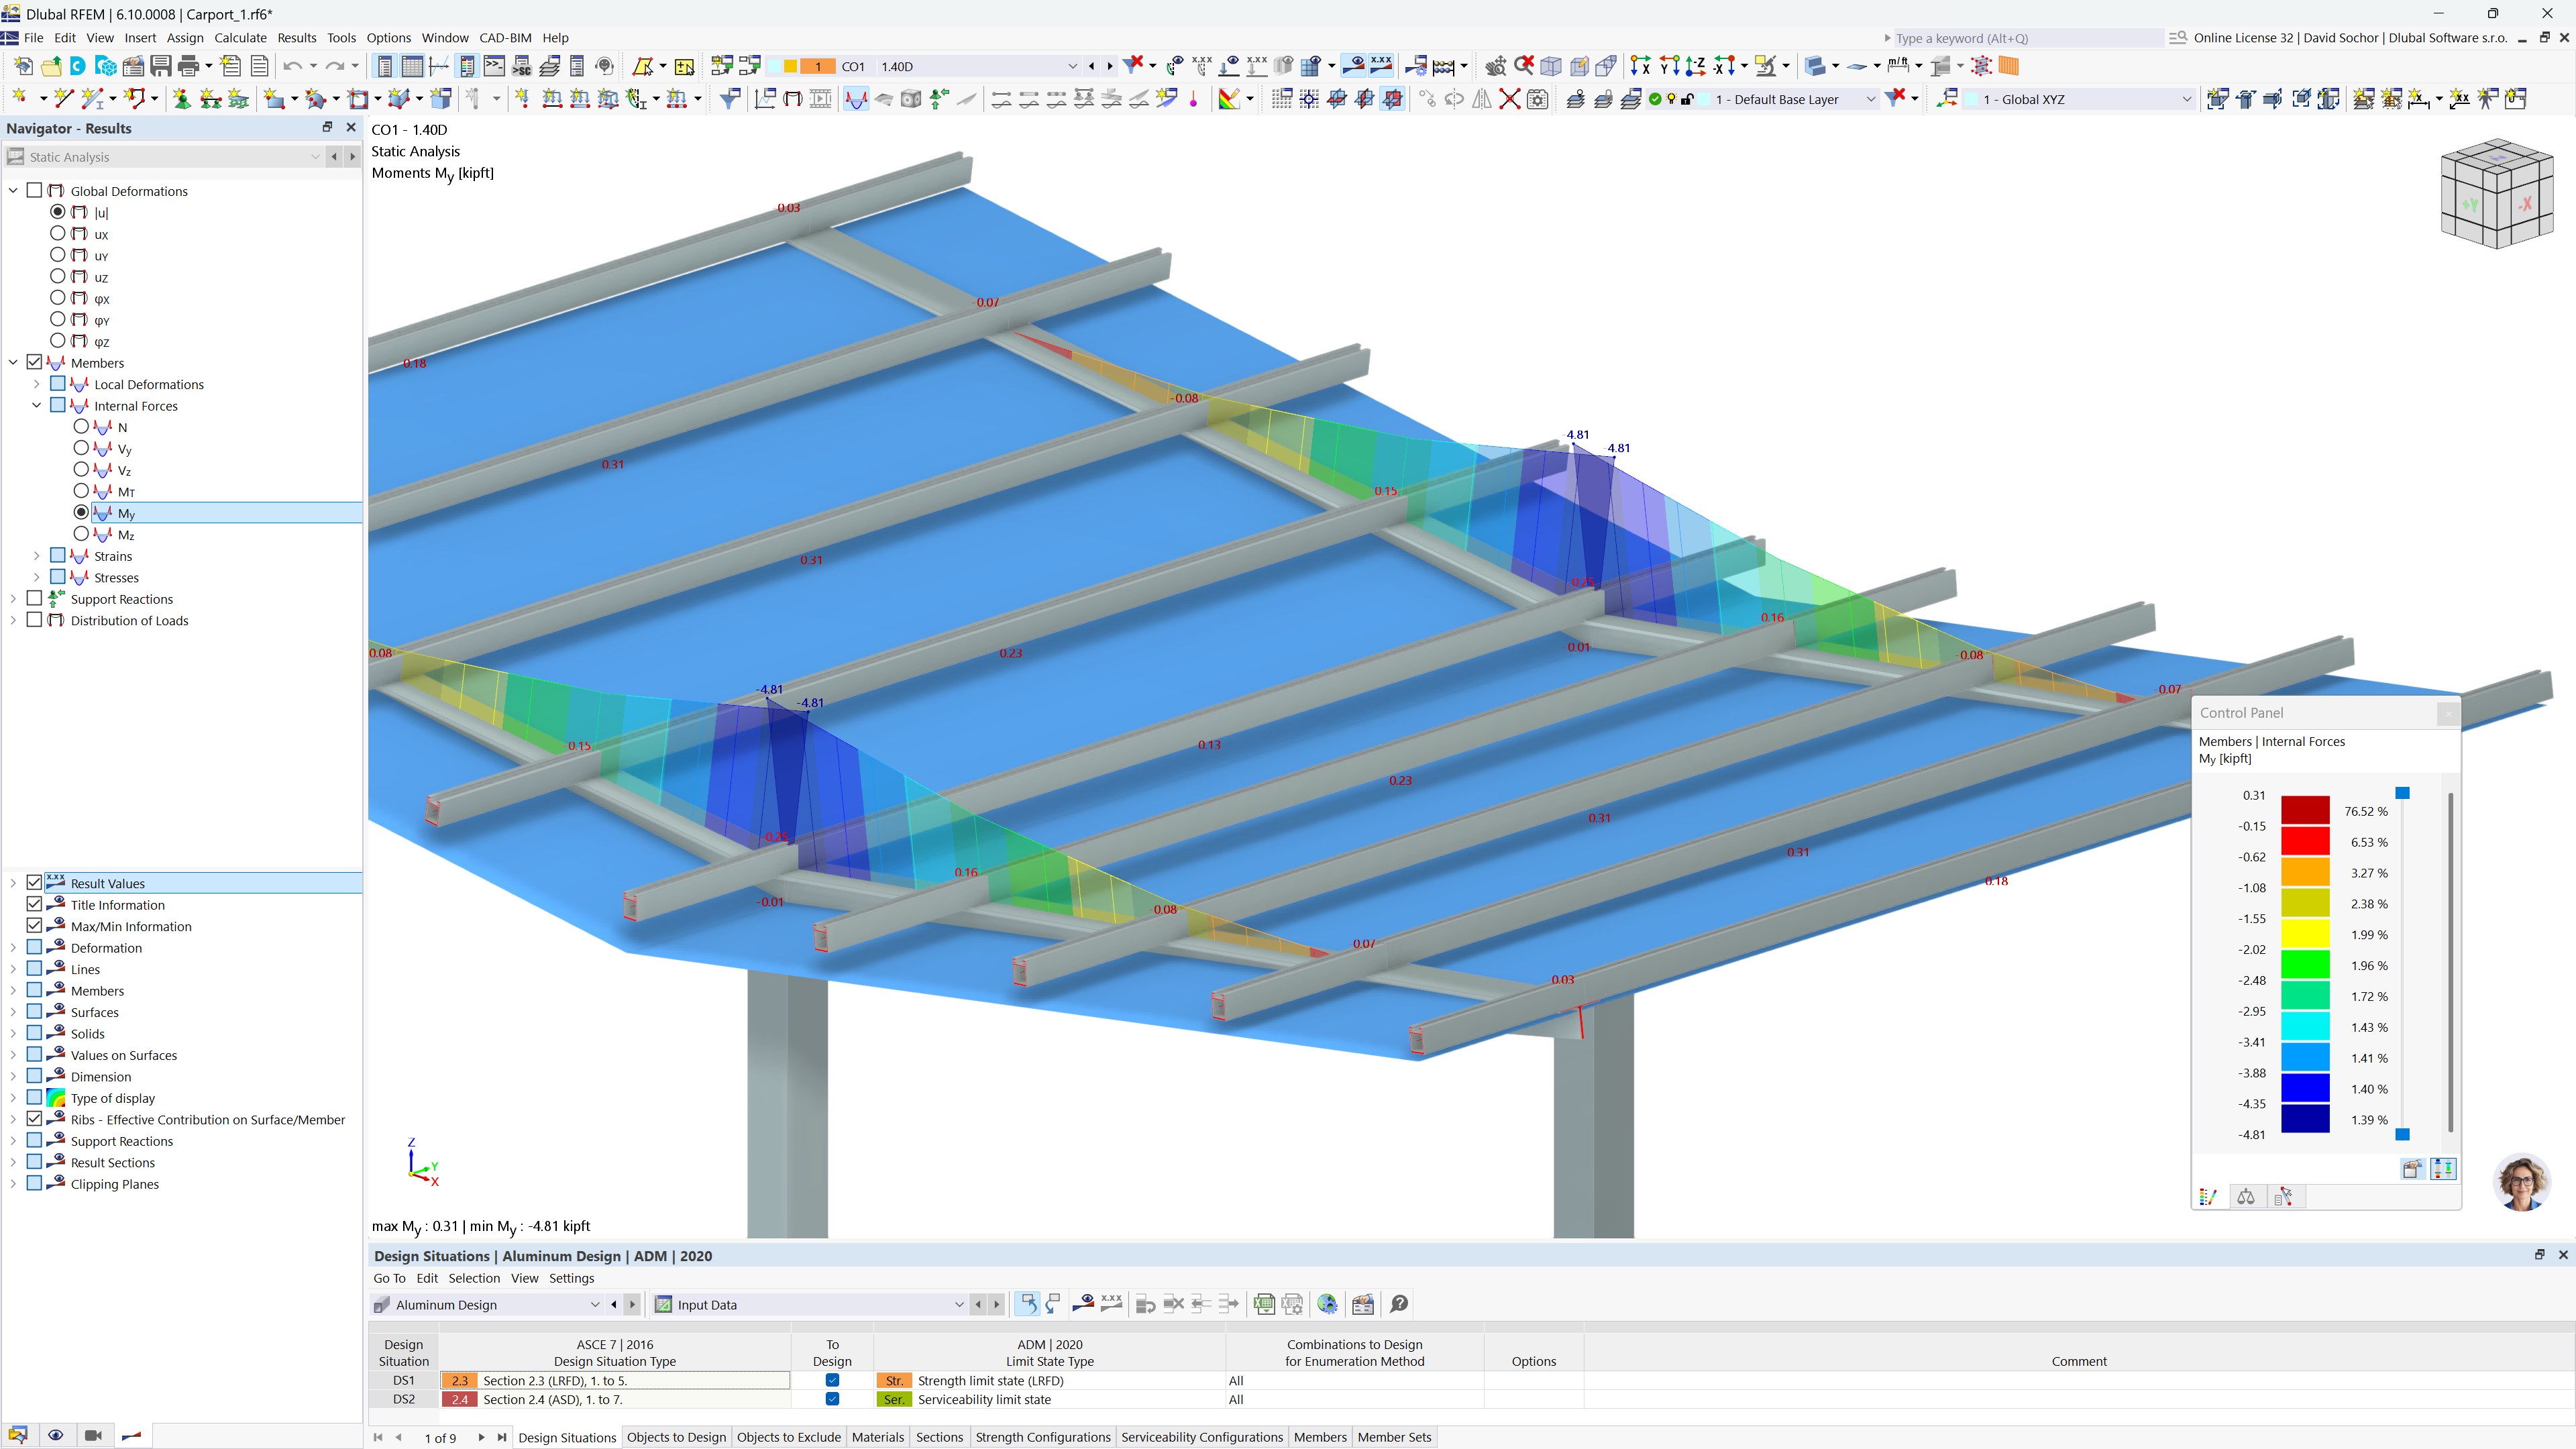Enable the Support Reactions checkbox in navigator
The width and height of the screenshot is (2576, 1449).
(x=35, y=598)
